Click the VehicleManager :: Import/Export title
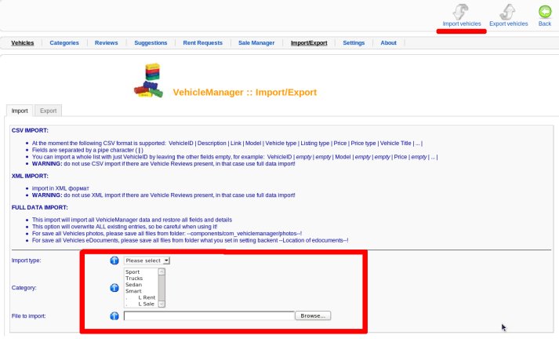Image resolution: width=559 pixels, height=339 pixels. coord(245,93)
